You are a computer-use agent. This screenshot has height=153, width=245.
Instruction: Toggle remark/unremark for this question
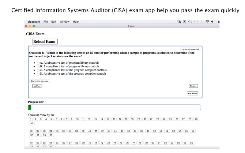click(190, 49)
